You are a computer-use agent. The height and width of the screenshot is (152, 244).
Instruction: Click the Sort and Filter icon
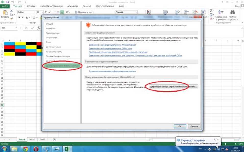click(x=221, y=12)
